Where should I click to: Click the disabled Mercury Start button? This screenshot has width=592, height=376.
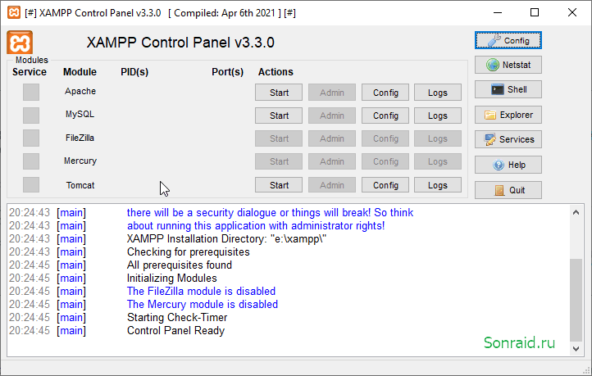tap(279, 161)
